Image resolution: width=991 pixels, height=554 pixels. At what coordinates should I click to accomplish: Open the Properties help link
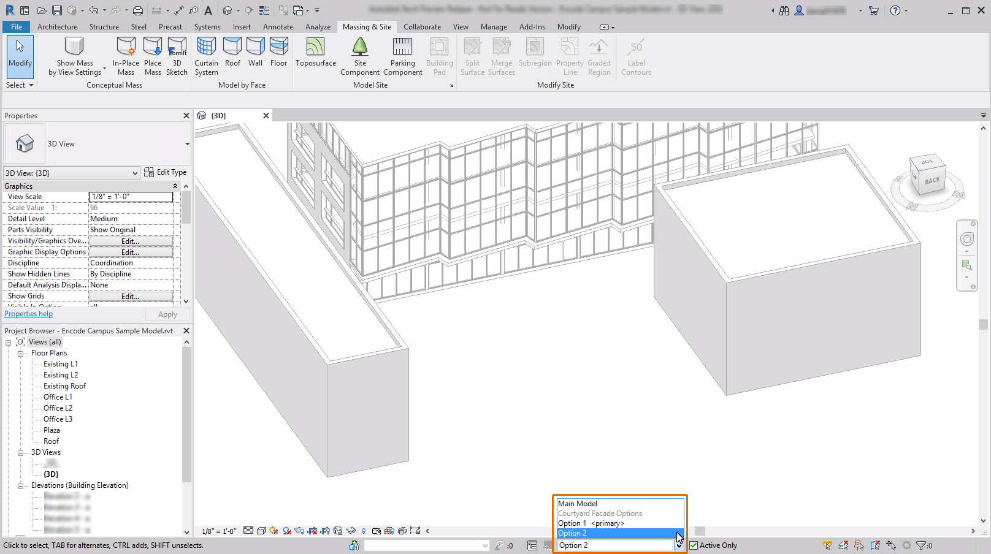click(29, 314)
